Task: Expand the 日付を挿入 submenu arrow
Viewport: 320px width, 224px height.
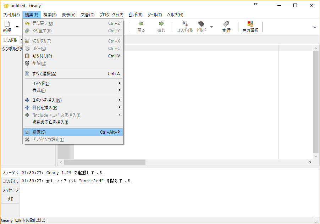Action: [120, 107]
